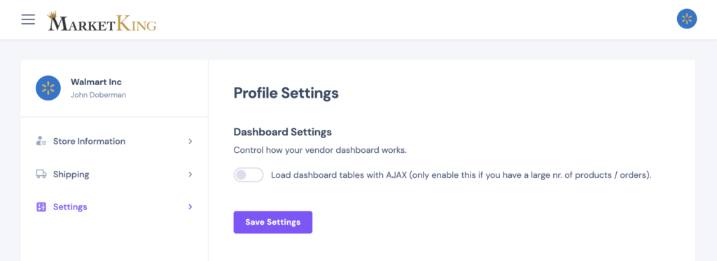The width and height of the screenshot is (717, 261).
Task: Click the AJAX dashboard tables label text
Action: click(x=461, y=175)
